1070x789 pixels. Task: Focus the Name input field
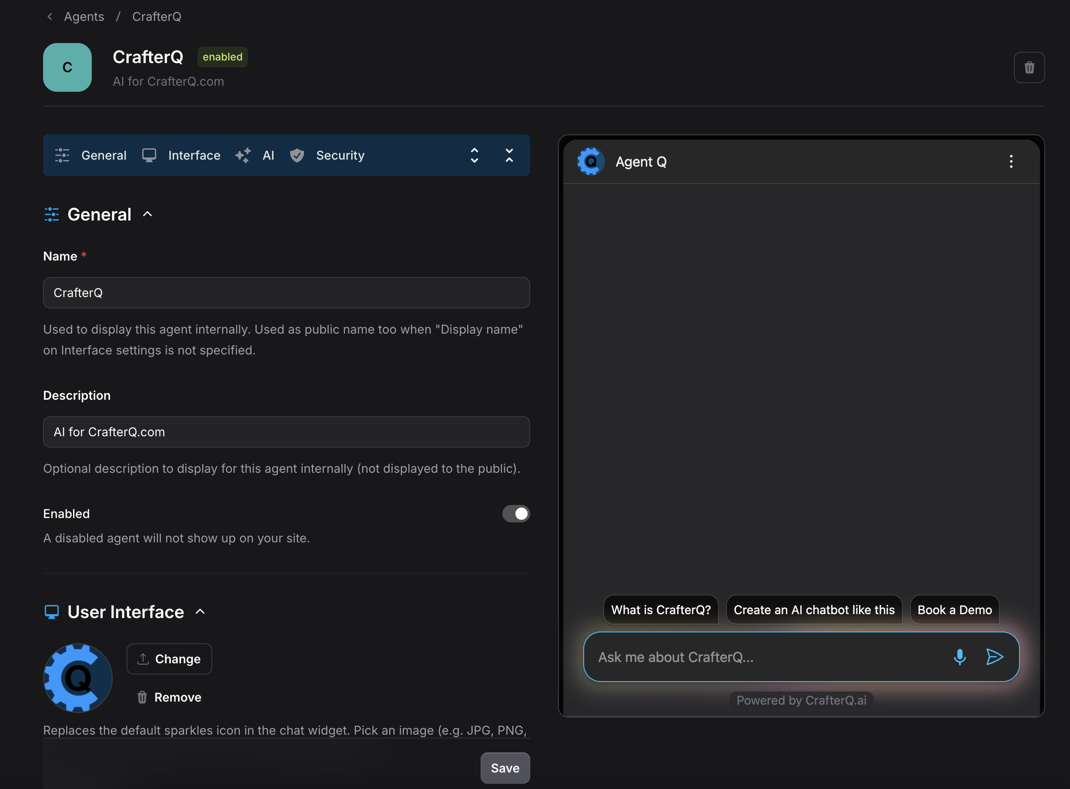(286, 293)
